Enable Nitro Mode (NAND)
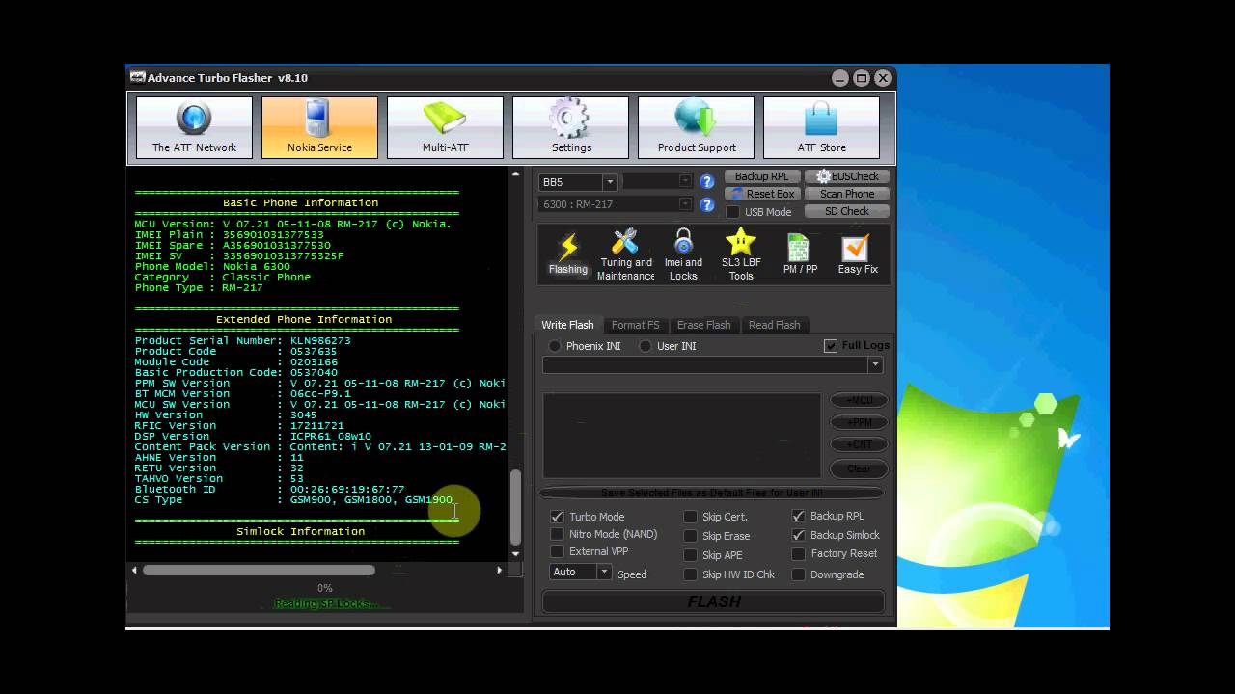The image size is (1235, 694). pos(557,534)
